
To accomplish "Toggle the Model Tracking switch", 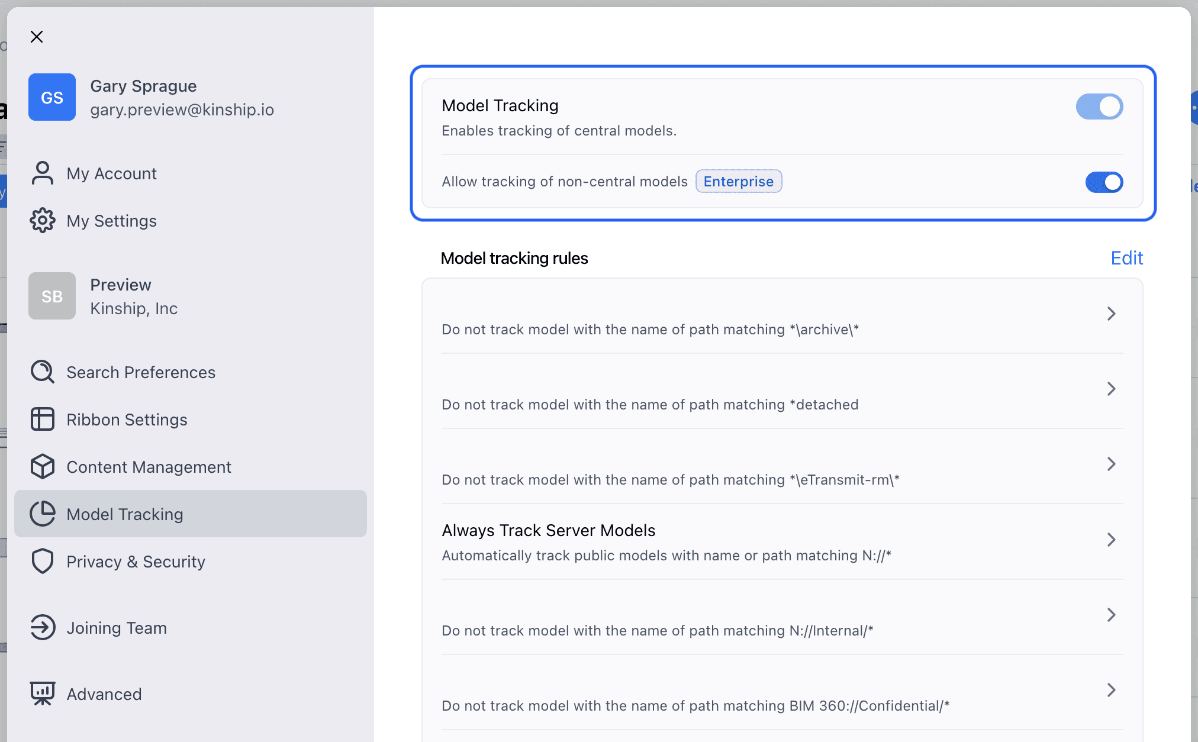I will [x=1099, y=107].
